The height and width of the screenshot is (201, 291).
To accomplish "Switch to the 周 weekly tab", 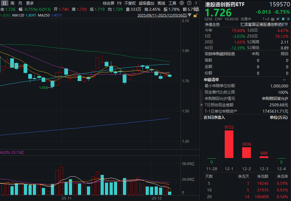I will click(x=12, y=3).
